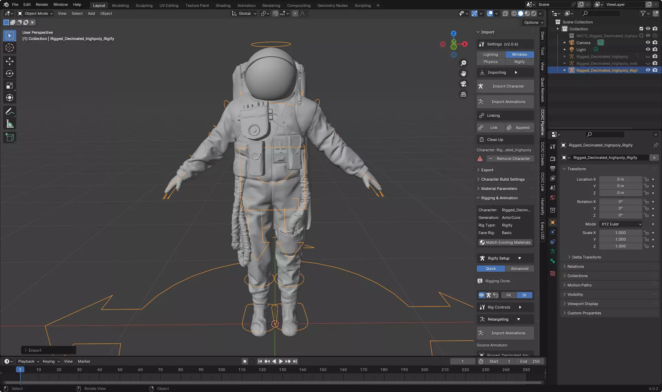662x392 pixels.
Task: Select the Transform tool
Action: pos(10,98)
